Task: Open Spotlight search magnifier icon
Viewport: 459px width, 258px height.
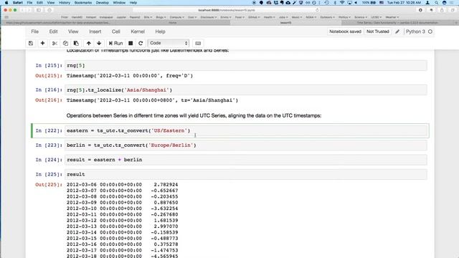Action: pos(436,3)
